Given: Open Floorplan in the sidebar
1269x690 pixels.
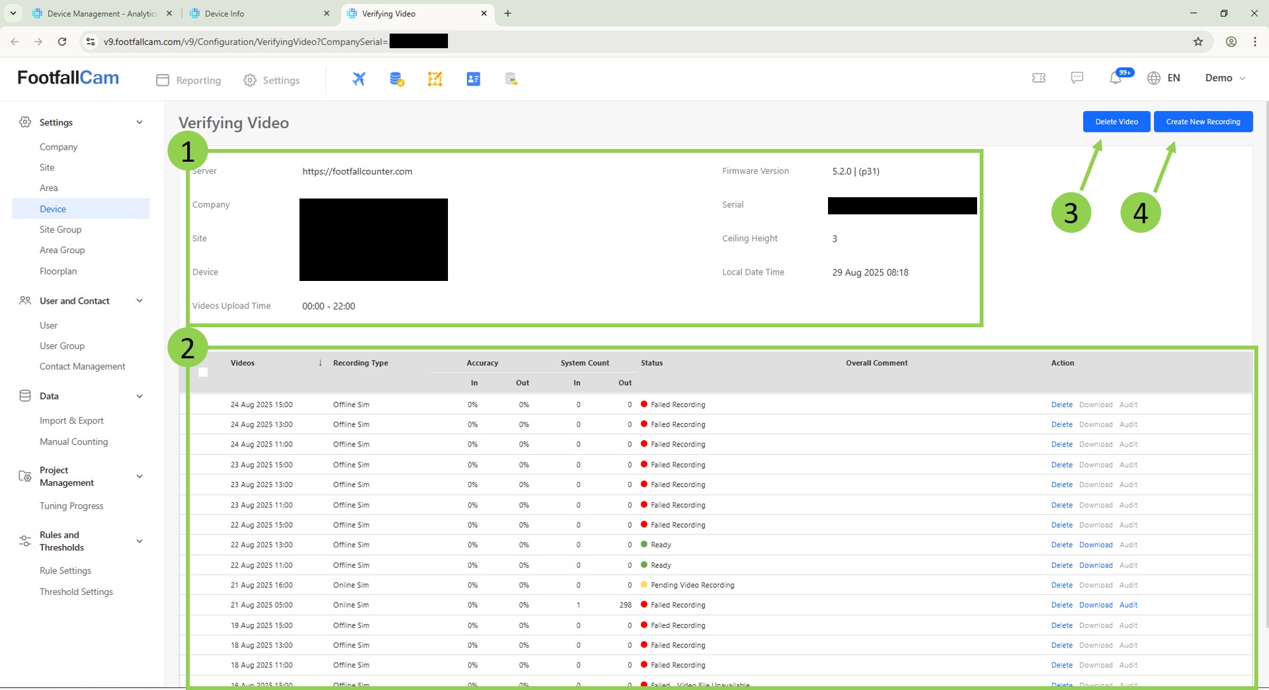Looking at the screenshot, I should pyautogui.click(x=58, y=271).
